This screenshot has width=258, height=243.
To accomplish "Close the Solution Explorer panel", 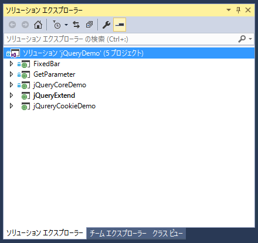I will click(x=248, y=10).
